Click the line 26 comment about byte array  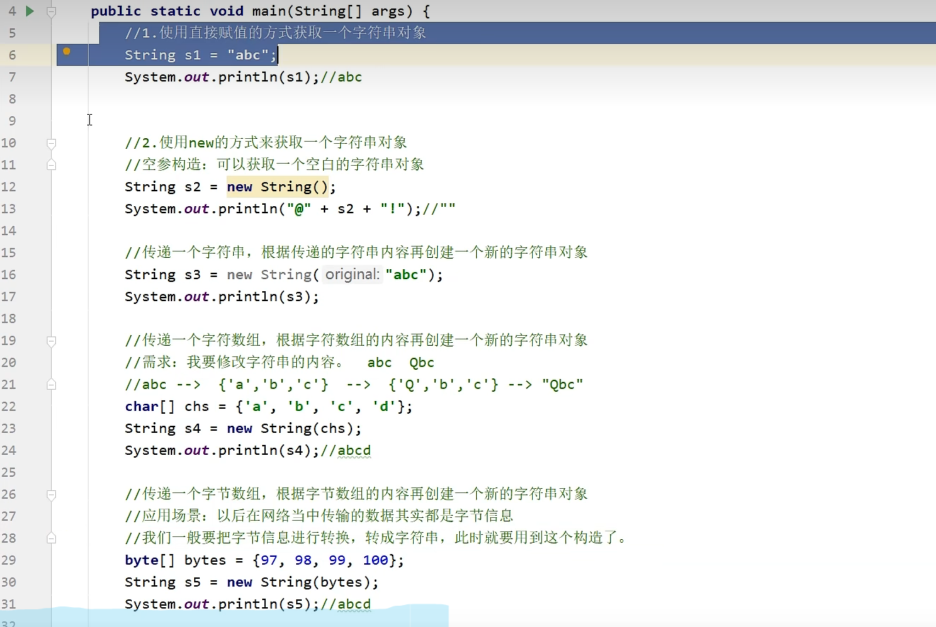tap(356, 495)
